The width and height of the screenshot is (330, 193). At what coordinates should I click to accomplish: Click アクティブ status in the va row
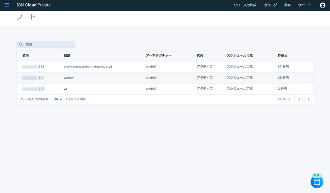pyautogui.click(x=205, y=89)
